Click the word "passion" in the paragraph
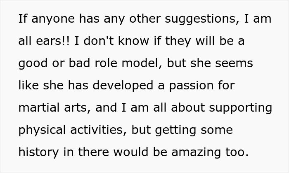This screenshot has height=173, width=289. click(x=192, y=86)
